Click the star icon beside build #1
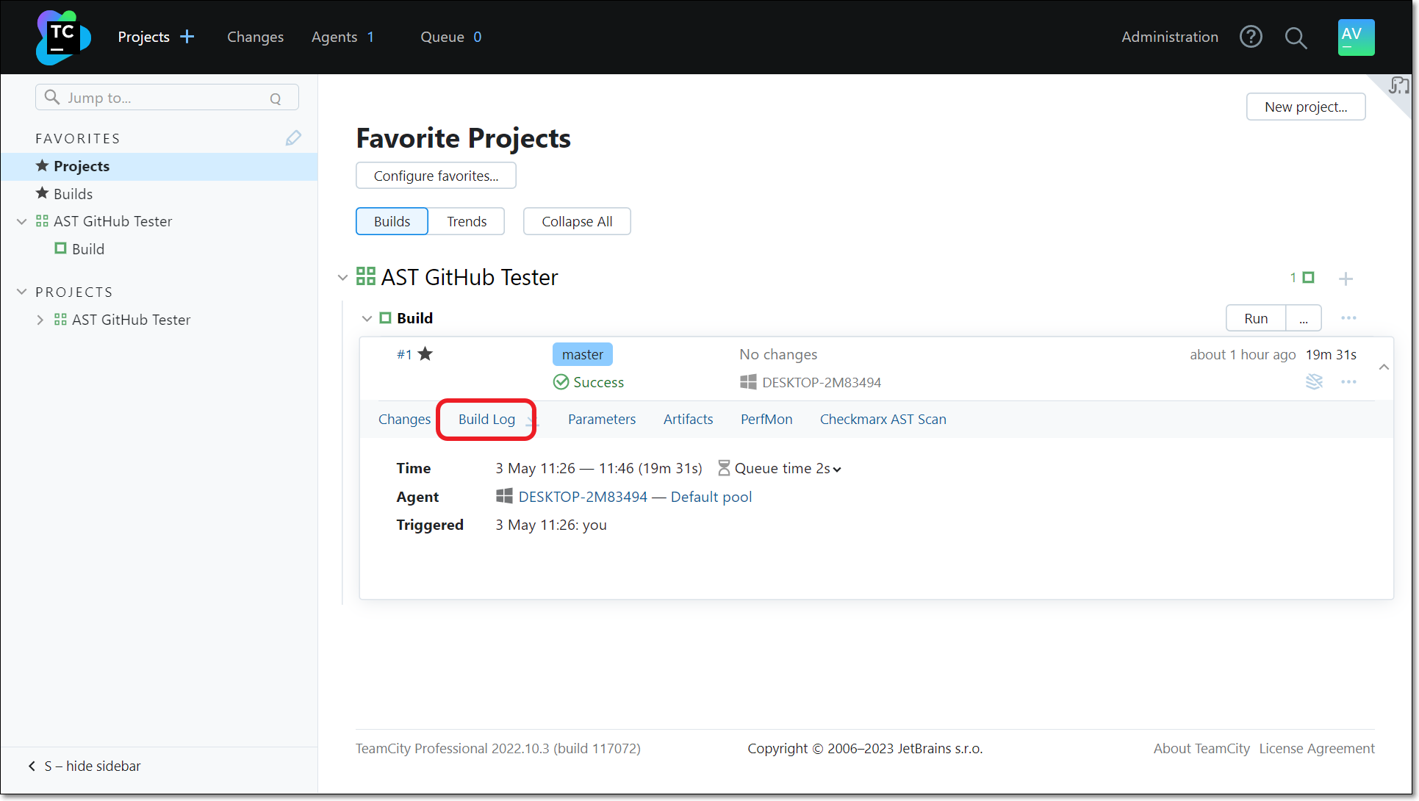This screenshot has height=801, width=1419. pos(425,354)
